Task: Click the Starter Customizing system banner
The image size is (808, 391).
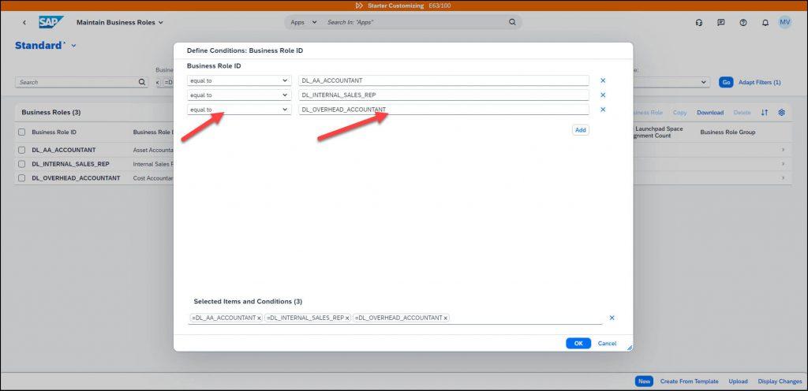Action: 404,6
